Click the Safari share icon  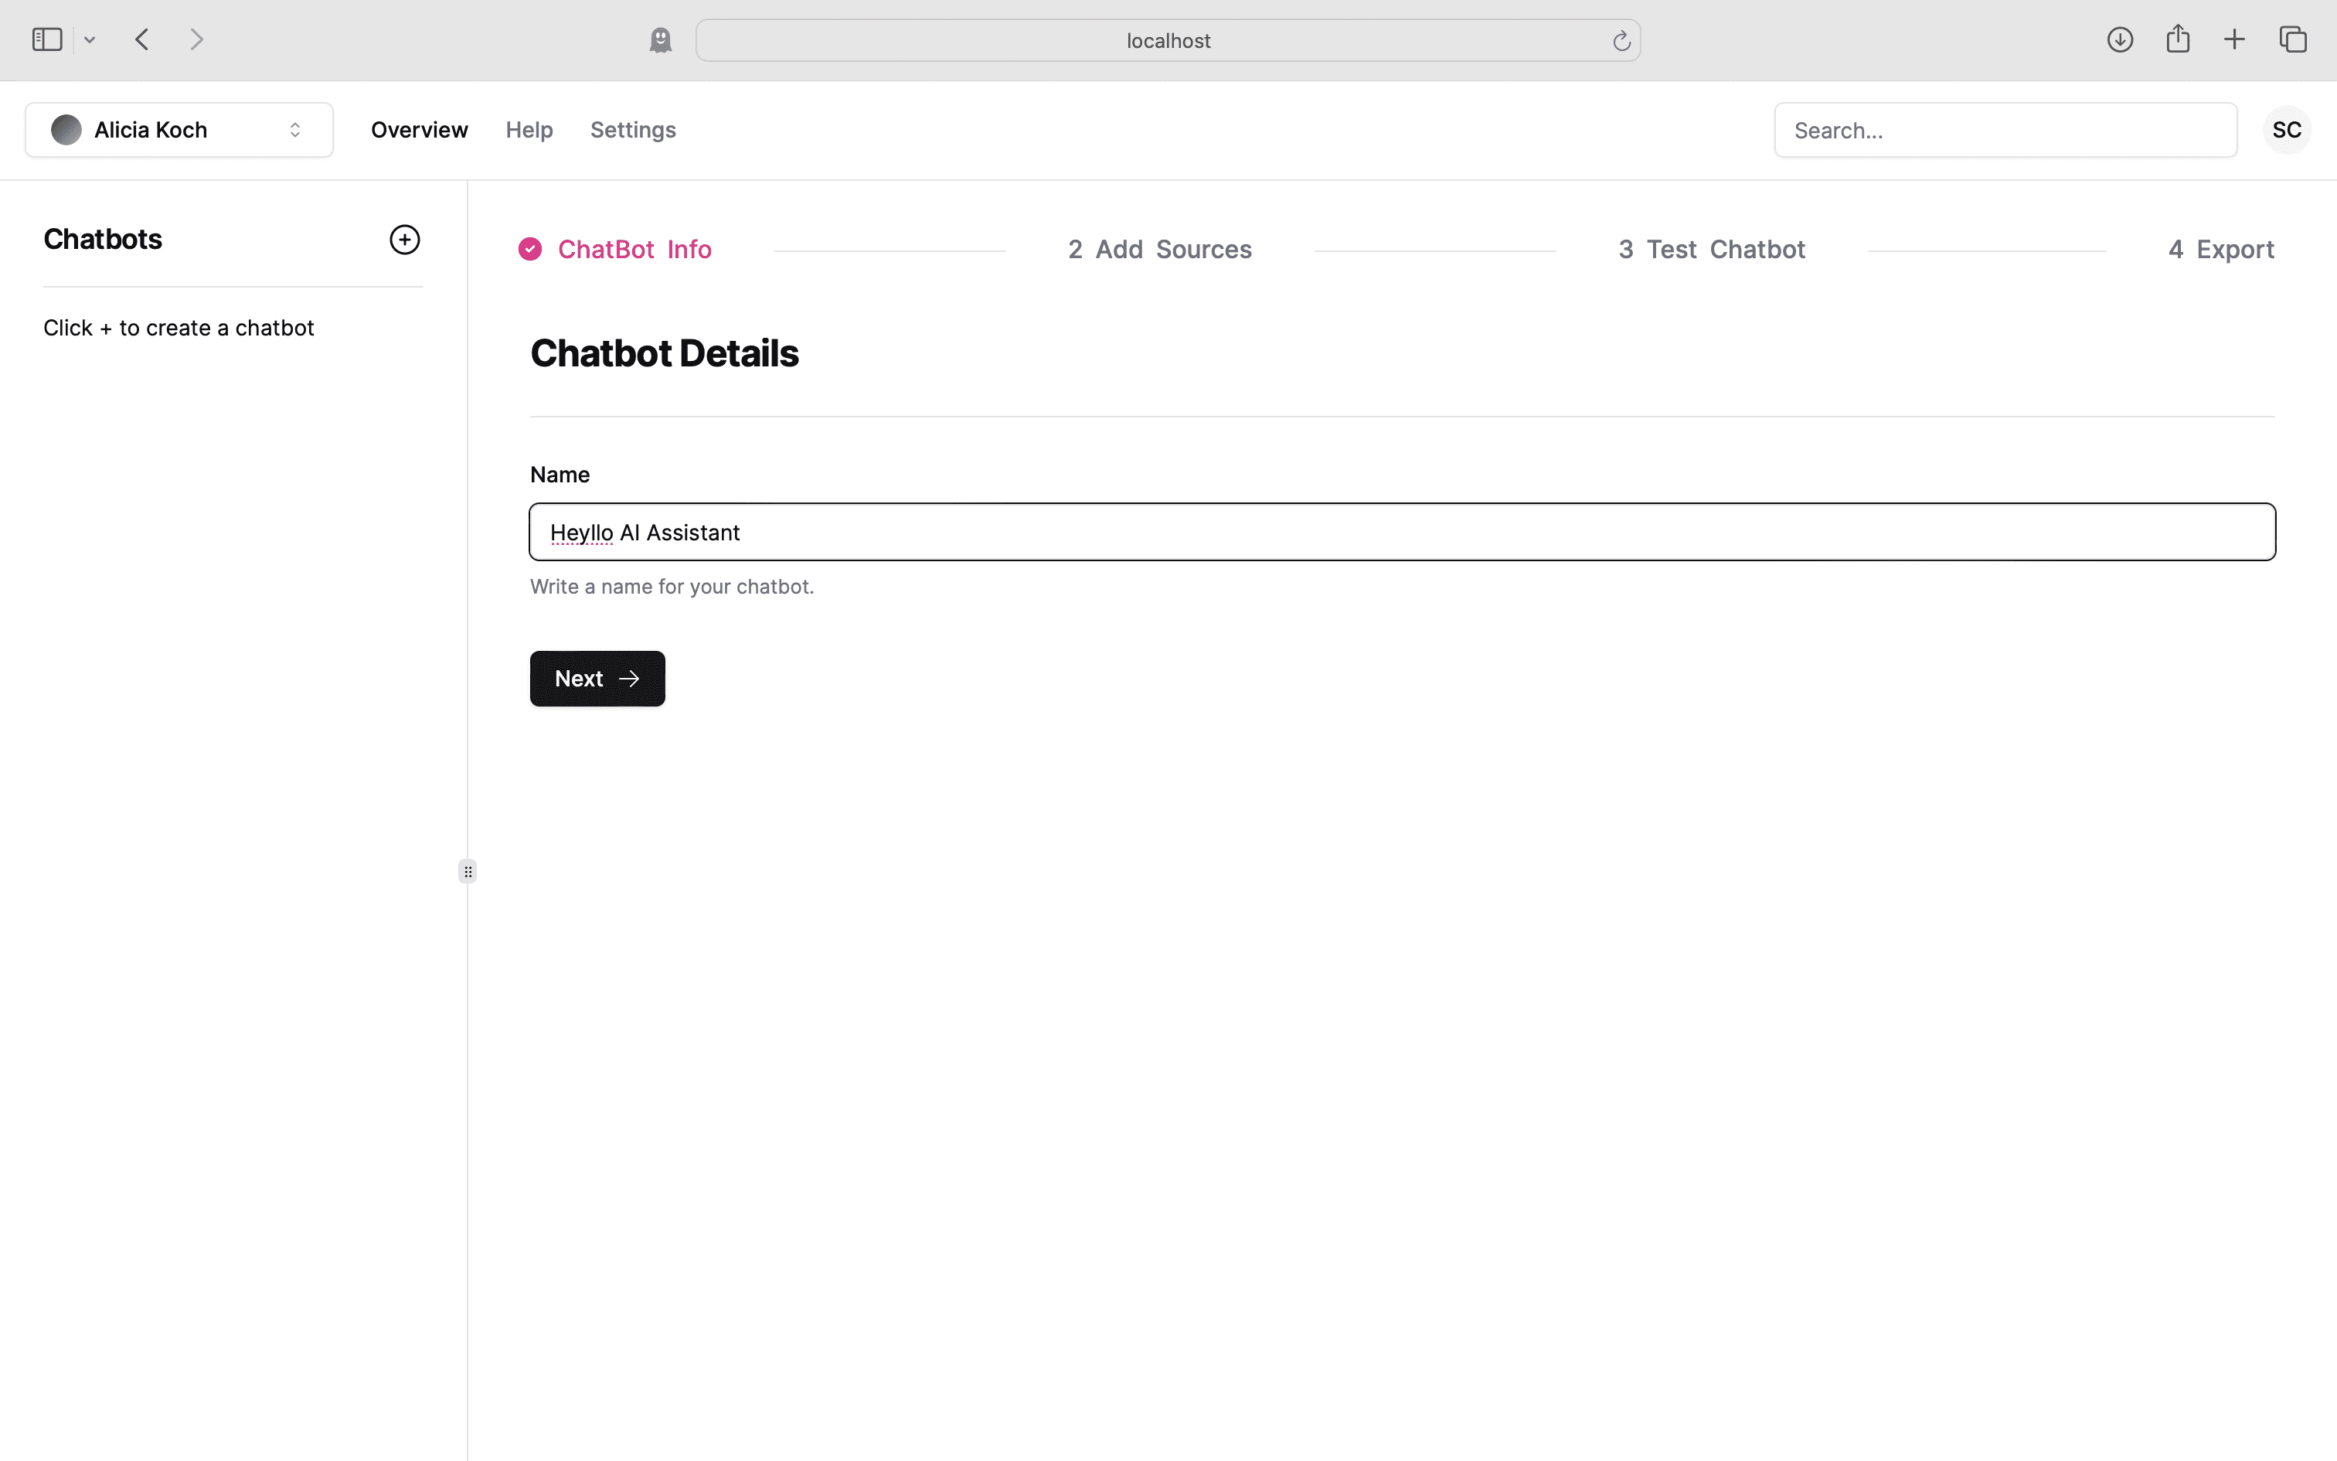click(2178, 39)
